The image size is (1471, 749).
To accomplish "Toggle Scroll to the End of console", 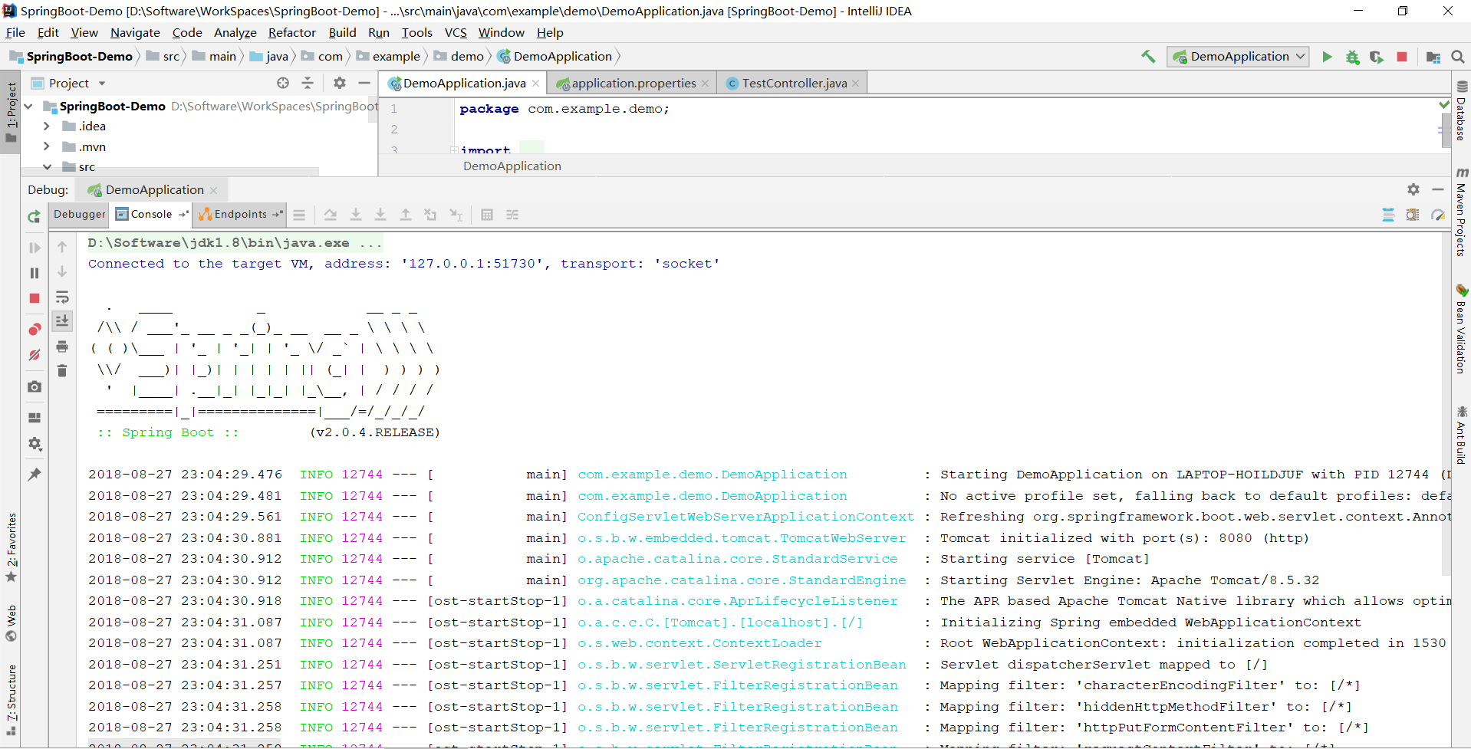I will coord(62,321).
